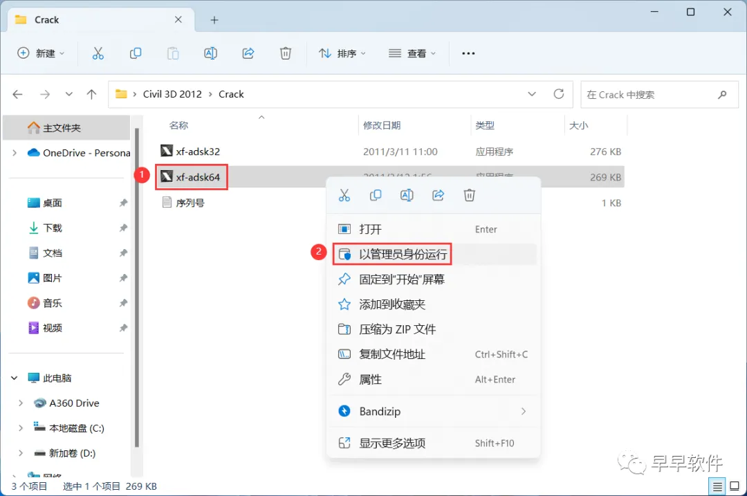Expand the address bar history dropdown
The image size is (747, 496).
click(532, 94)
